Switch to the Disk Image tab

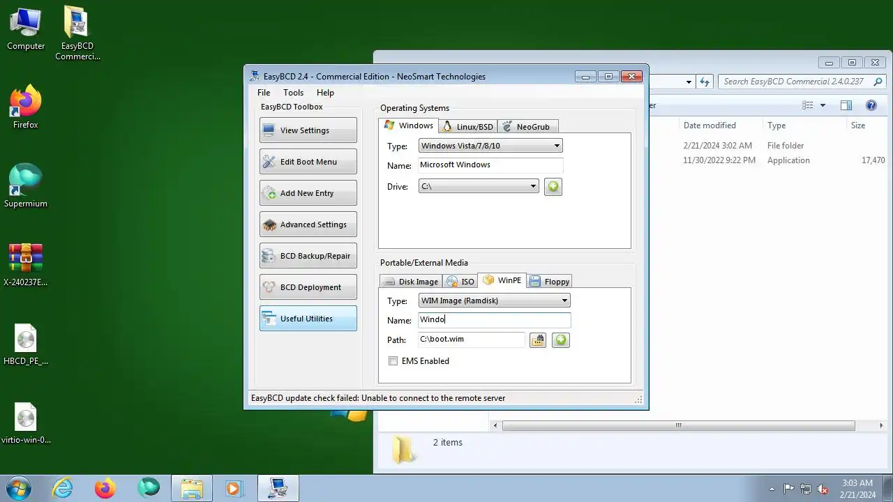[x=411, y=282]
